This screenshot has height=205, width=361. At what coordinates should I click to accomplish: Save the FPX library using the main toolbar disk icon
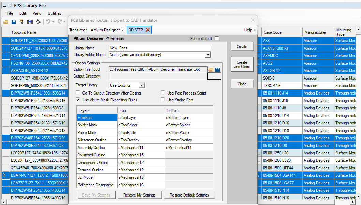coord(14,22)
